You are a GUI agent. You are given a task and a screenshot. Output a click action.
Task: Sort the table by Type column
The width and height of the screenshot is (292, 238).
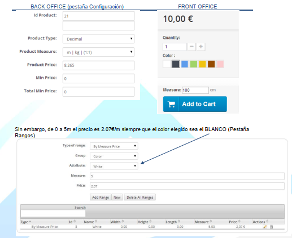coord(25,222)
